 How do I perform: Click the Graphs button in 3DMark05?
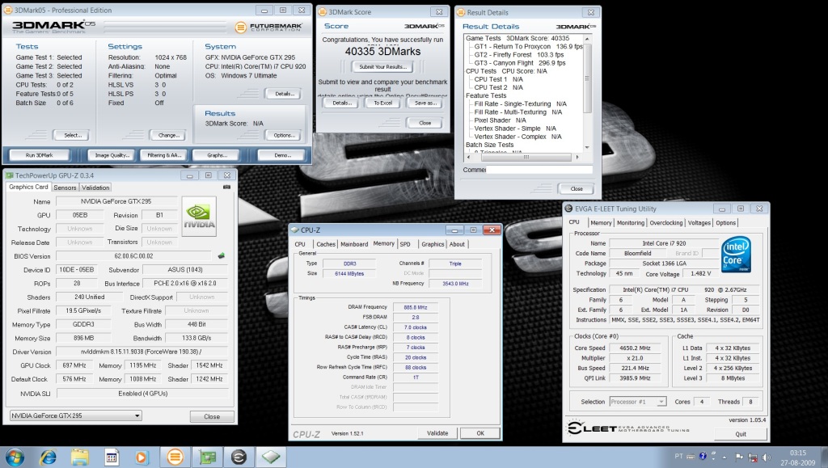pos(217,155)
